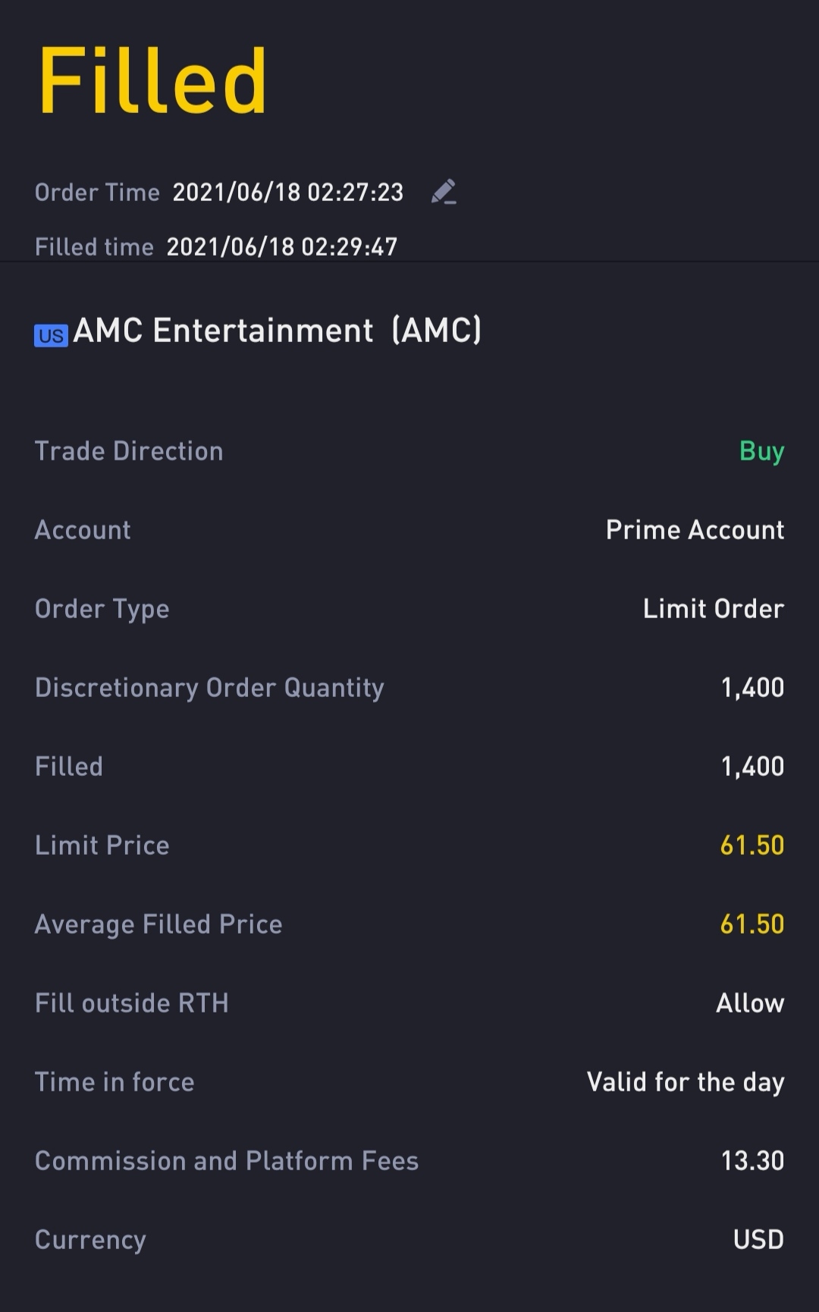This screenshot has width=819, height=1312.
Task: Select the Filled time timestamp 02:29:47
Action: pyautogui.click(x=282, y=247)
